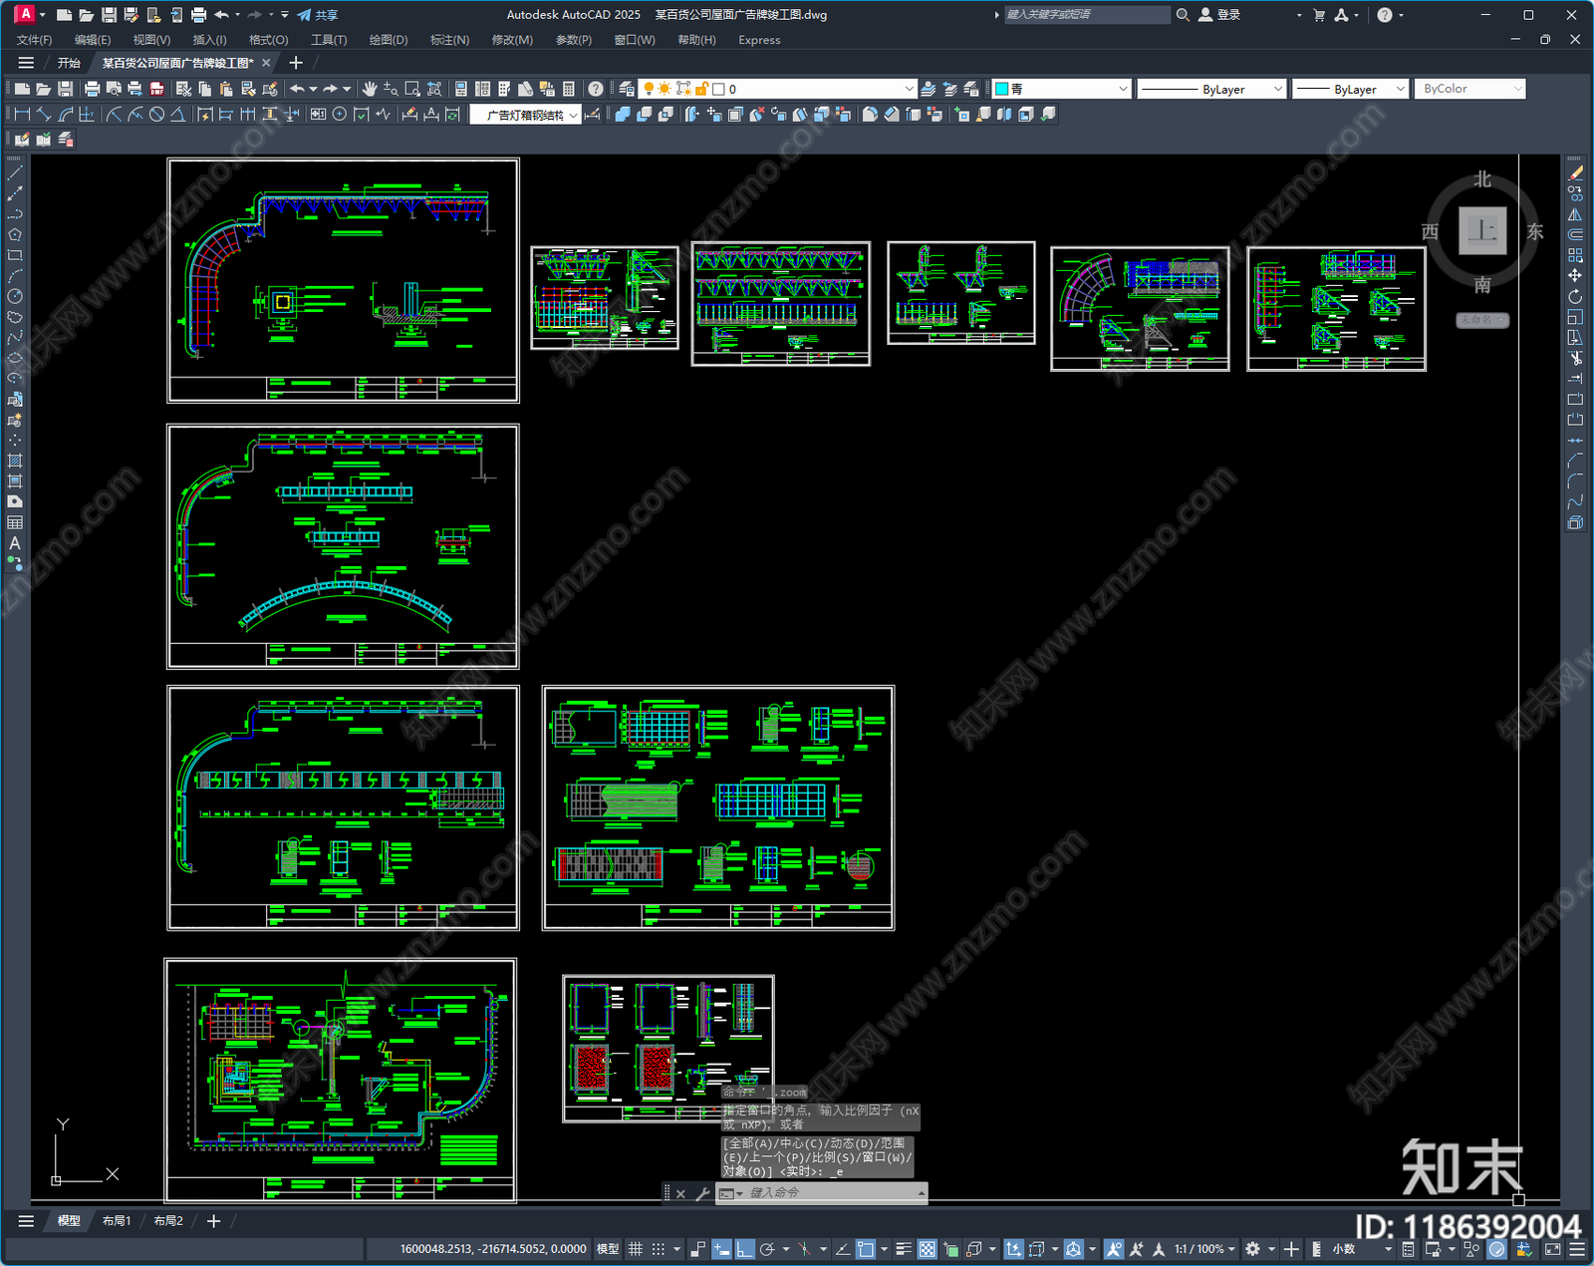
Task: Click the white layer color swatch beside 0
Action: pyautogui.click(x=718, y=89)
